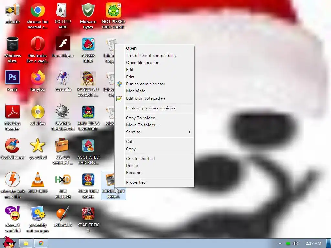
Task: Choose Rename in the context menu
Action: point(155,173)
